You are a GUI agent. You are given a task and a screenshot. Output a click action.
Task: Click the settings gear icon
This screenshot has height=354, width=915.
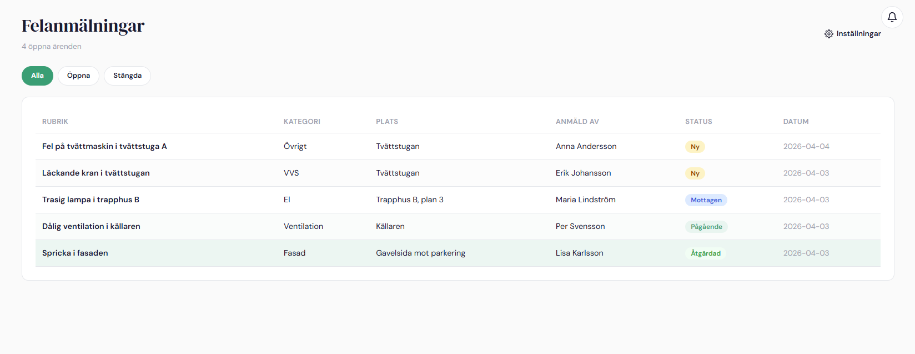point(829,34)
